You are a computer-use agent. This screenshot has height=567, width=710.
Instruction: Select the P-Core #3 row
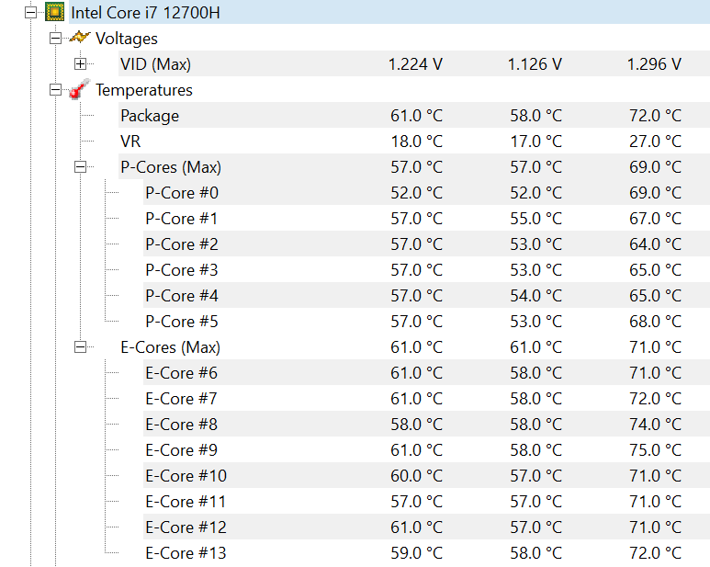(426, 270)
